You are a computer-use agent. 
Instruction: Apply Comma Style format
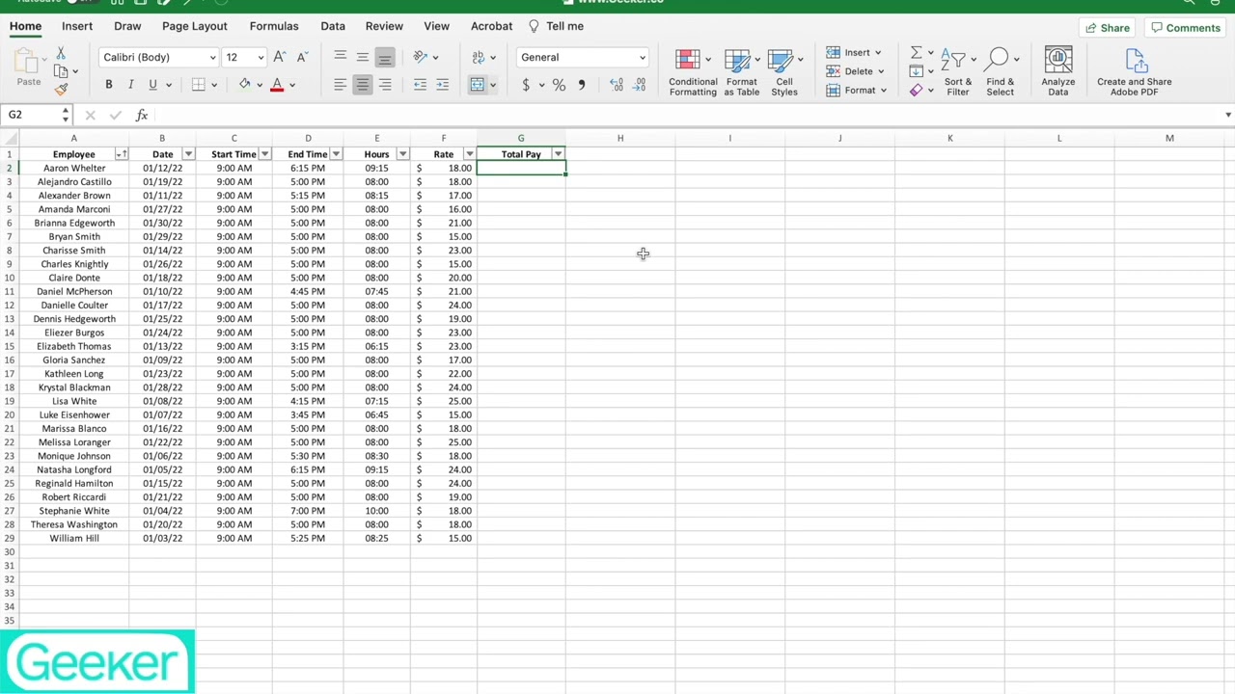[581, 85]
